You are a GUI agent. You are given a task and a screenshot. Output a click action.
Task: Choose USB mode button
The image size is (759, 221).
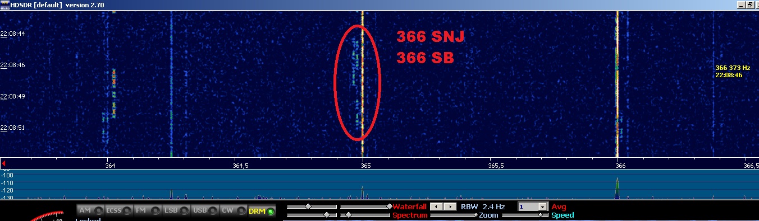[205, 210]
